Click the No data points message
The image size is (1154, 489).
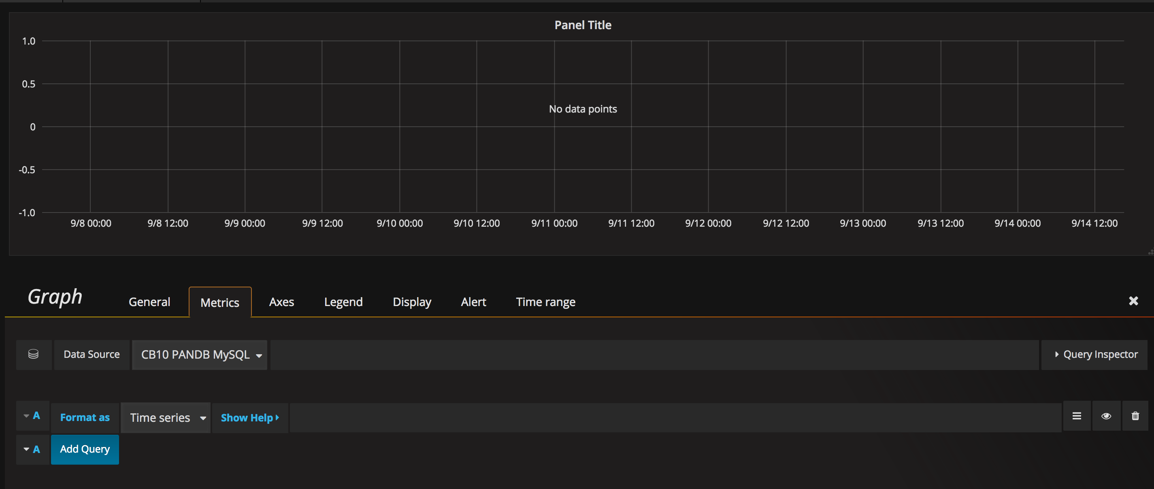point(583,109)
